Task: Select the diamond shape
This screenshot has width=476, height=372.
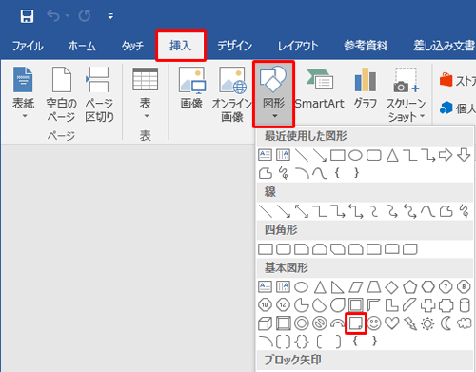Action: point(391,287)
